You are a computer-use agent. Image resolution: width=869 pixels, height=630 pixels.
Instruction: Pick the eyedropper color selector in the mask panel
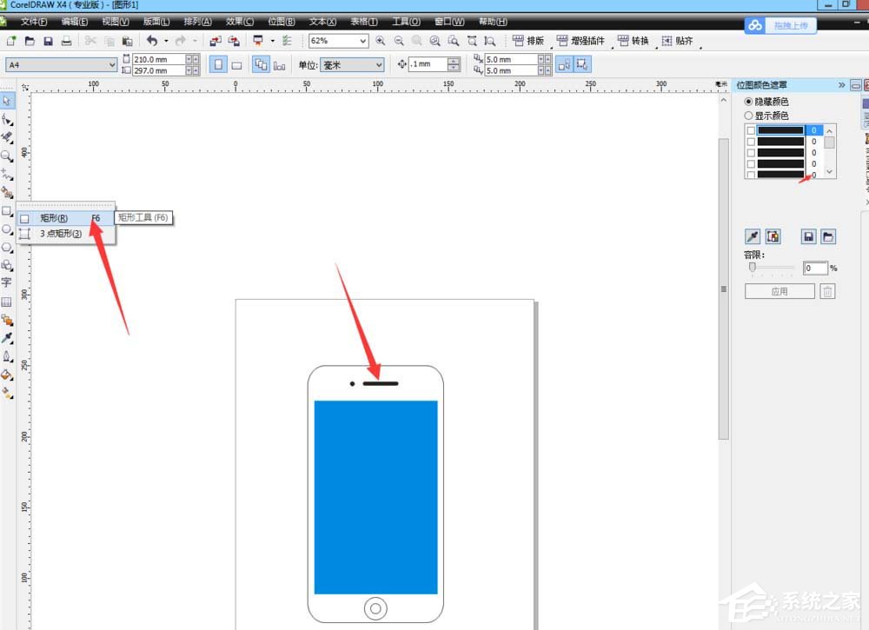753,236
